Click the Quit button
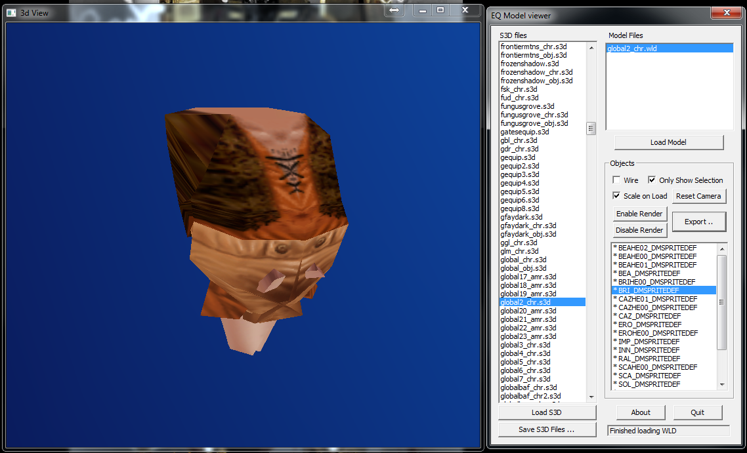The width and height of the screenshot is (747, 453). (698, 412)
